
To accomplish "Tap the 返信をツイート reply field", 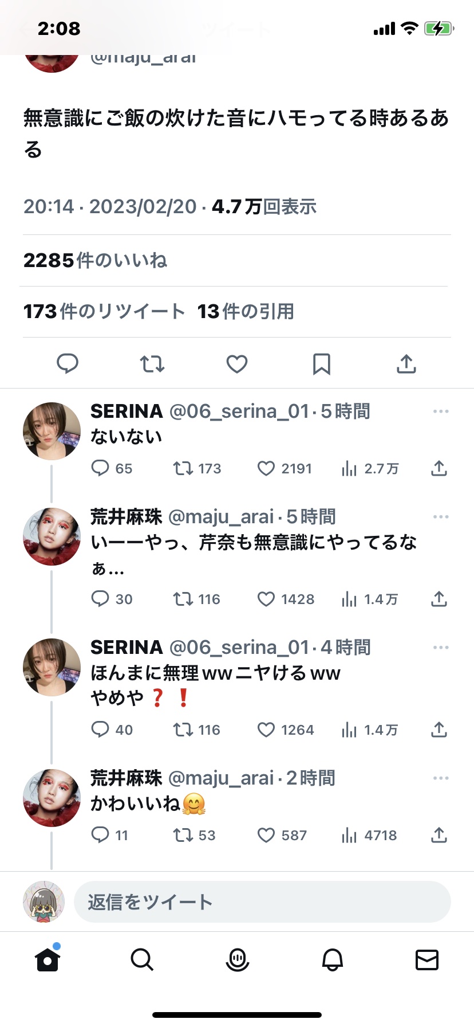I will tap(262, 902).
